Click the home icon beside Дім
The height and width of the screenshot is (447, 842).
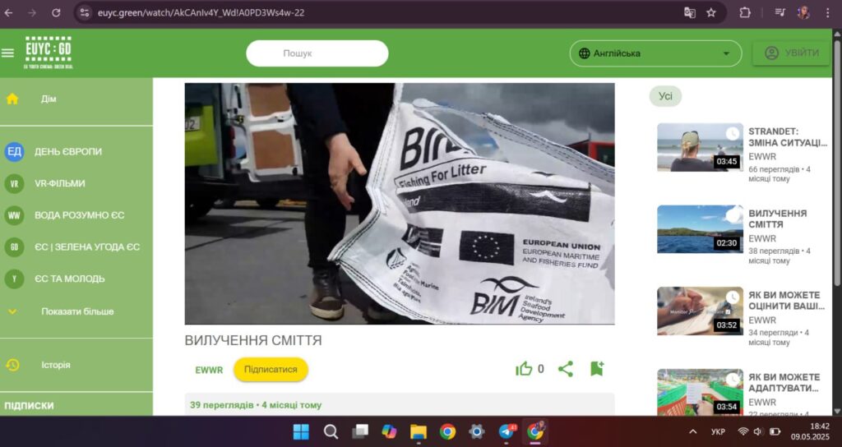(x=12, y=99)
